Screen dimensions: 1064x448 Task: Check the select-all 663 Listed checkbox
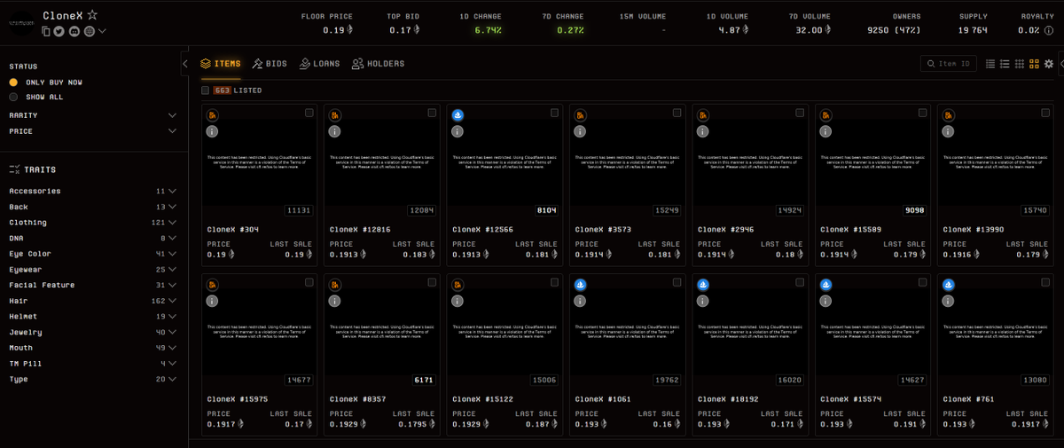tap(205, 90)
